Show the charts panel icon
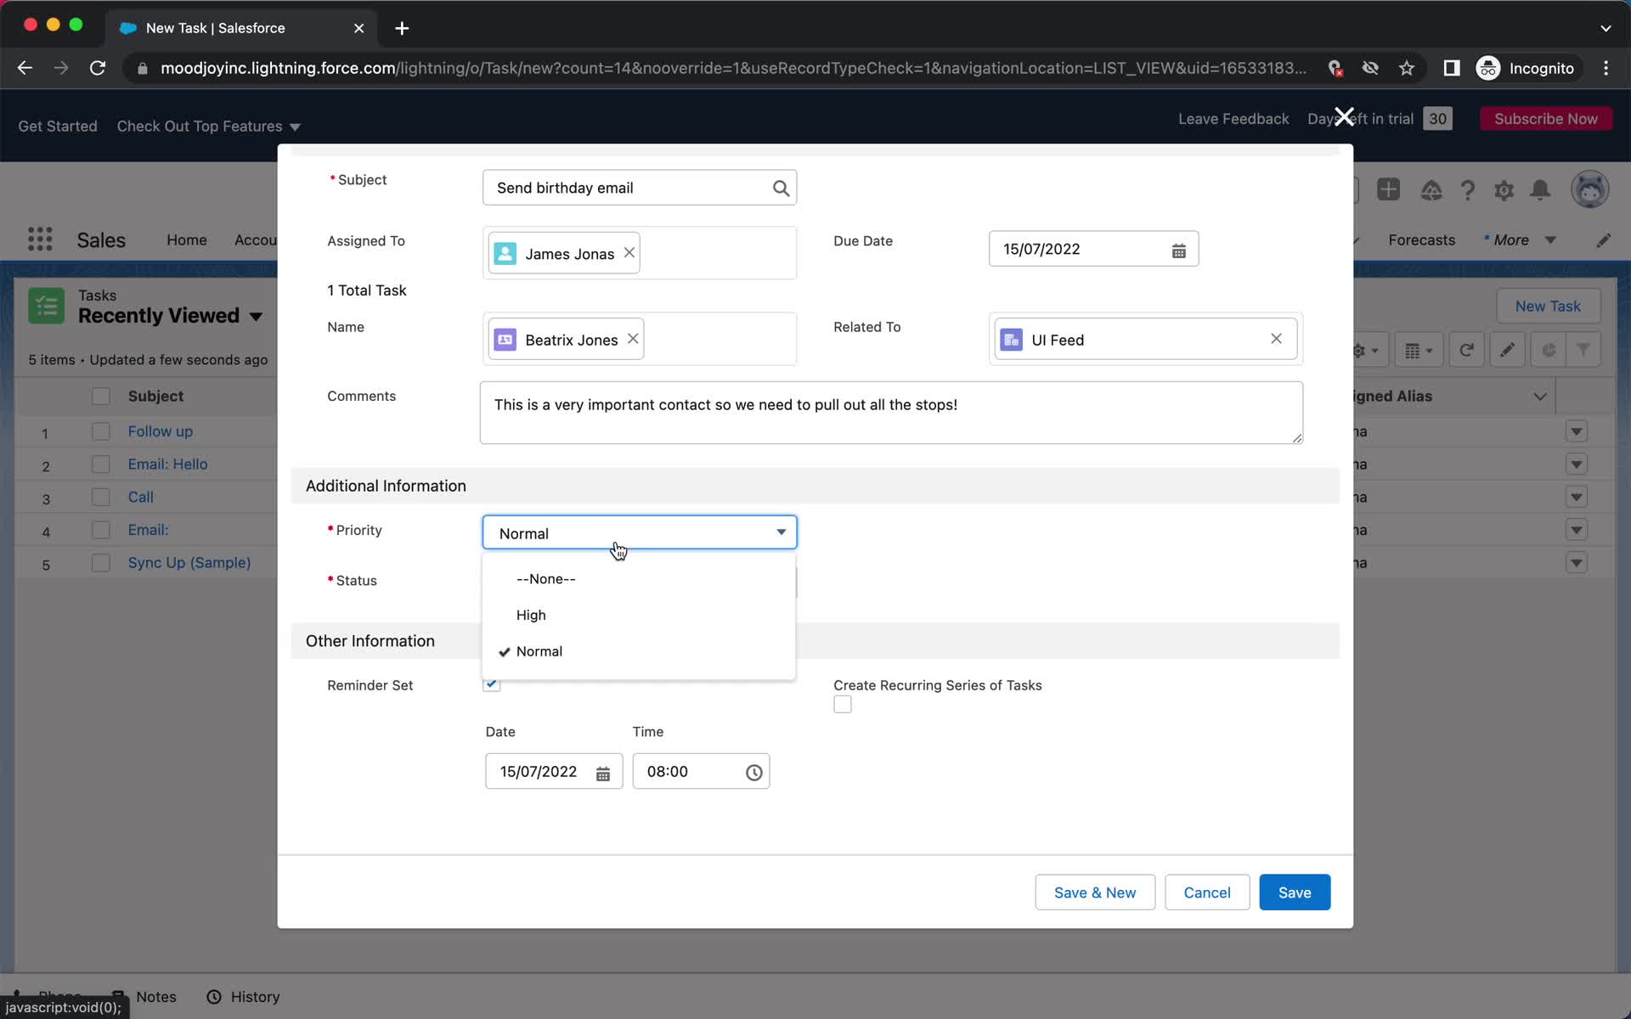 (1549, 350)
